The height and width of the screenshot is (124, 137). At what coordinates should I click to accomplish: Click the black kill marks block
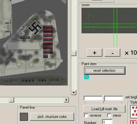click(x=48, y=42)
